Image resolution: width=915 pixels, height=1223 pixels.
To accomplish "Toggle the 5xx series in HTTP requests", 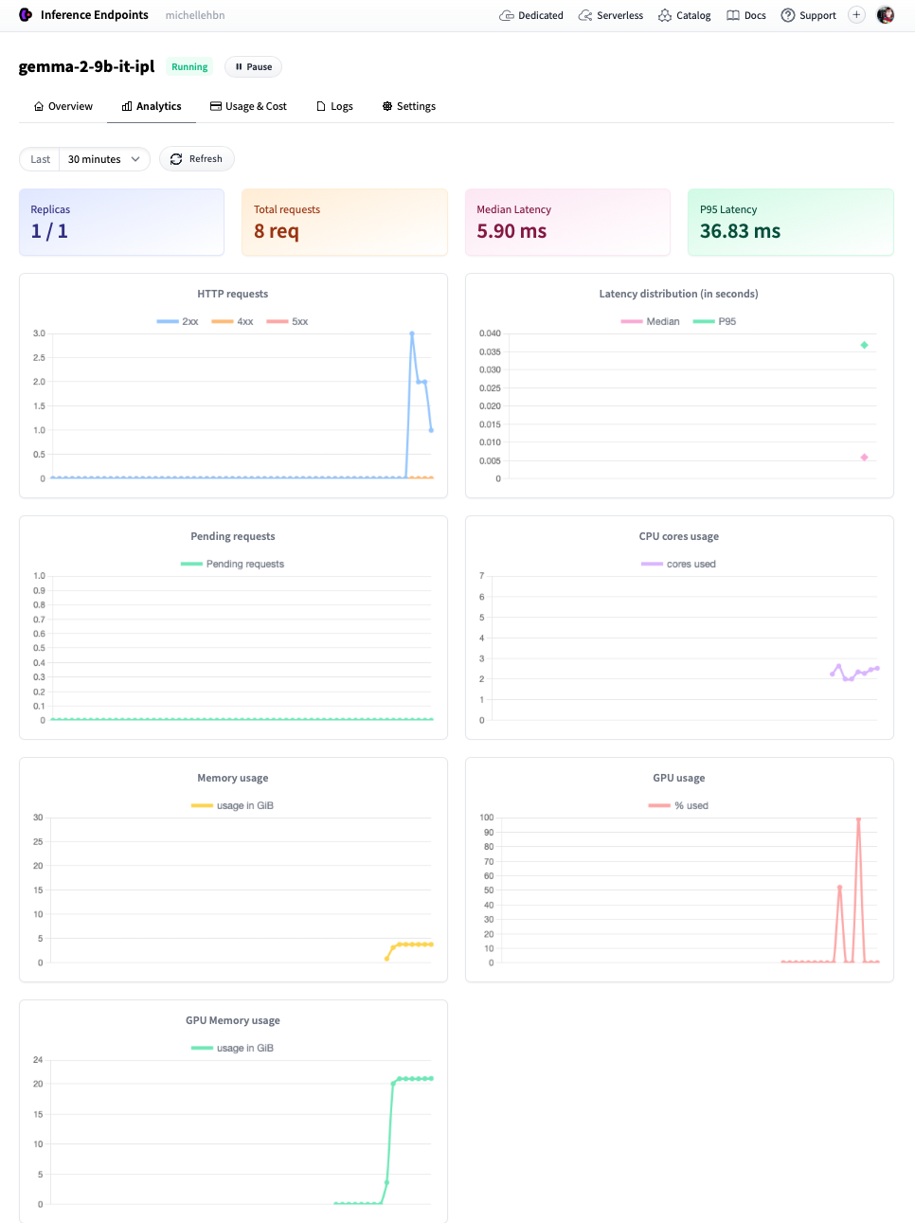I will click(x=287, y=322).
